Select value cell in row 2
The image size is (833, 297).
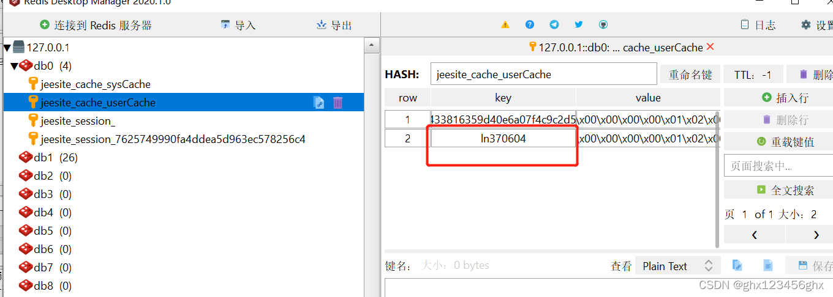click(x=648, y=138)
